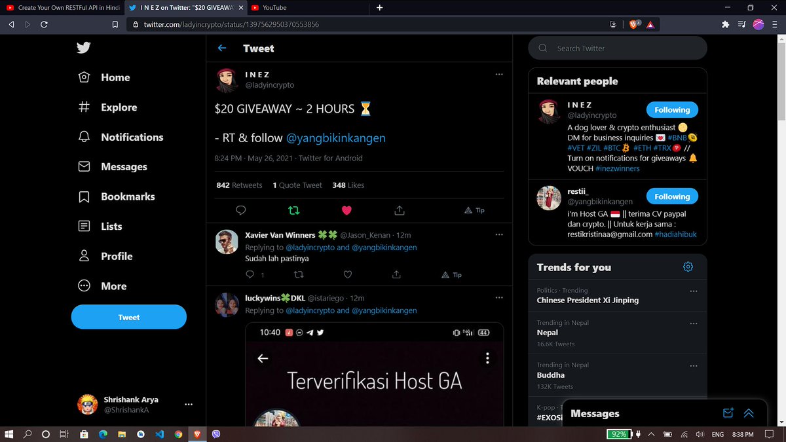The image size is (786, 442).
Task: Open the Chinese President Xi Jinping trend
Action: coord(588,300)
